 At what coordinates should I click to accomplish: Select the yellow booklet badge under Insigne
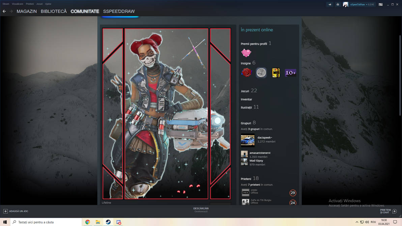coord(276,73)
